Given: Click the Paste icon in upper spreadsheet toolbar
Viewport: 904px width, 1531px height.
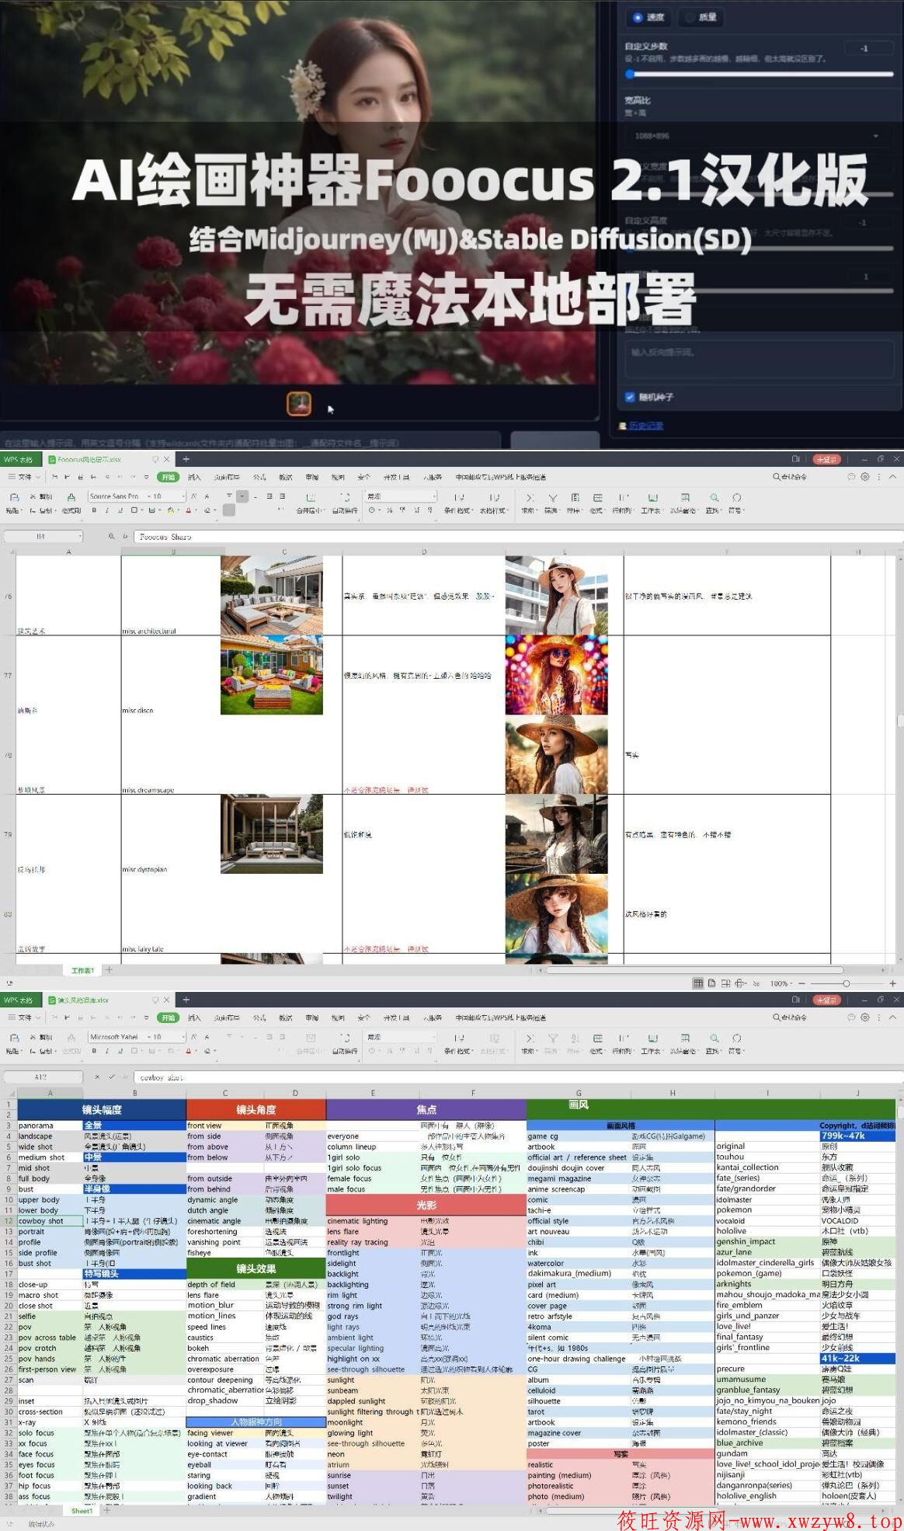Looking at the screenshot, I should tap(13, 497).
